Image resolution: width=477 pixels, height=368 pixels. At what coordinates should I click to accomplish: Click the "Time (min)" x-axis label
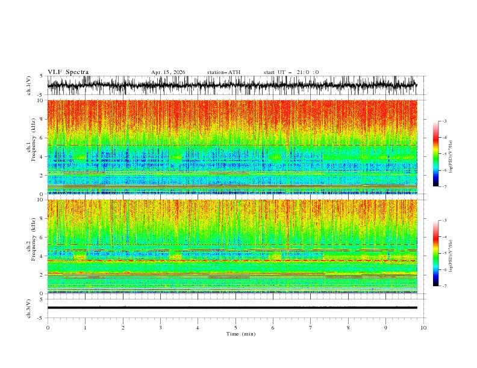241,334
